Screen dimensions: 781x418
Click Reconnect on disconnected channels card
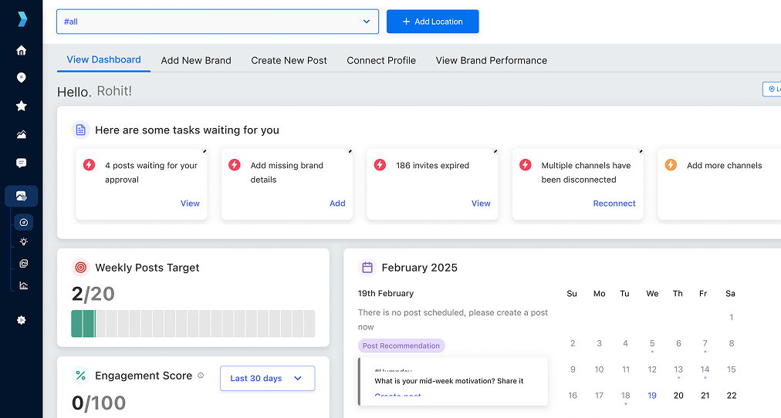[614, 204]
